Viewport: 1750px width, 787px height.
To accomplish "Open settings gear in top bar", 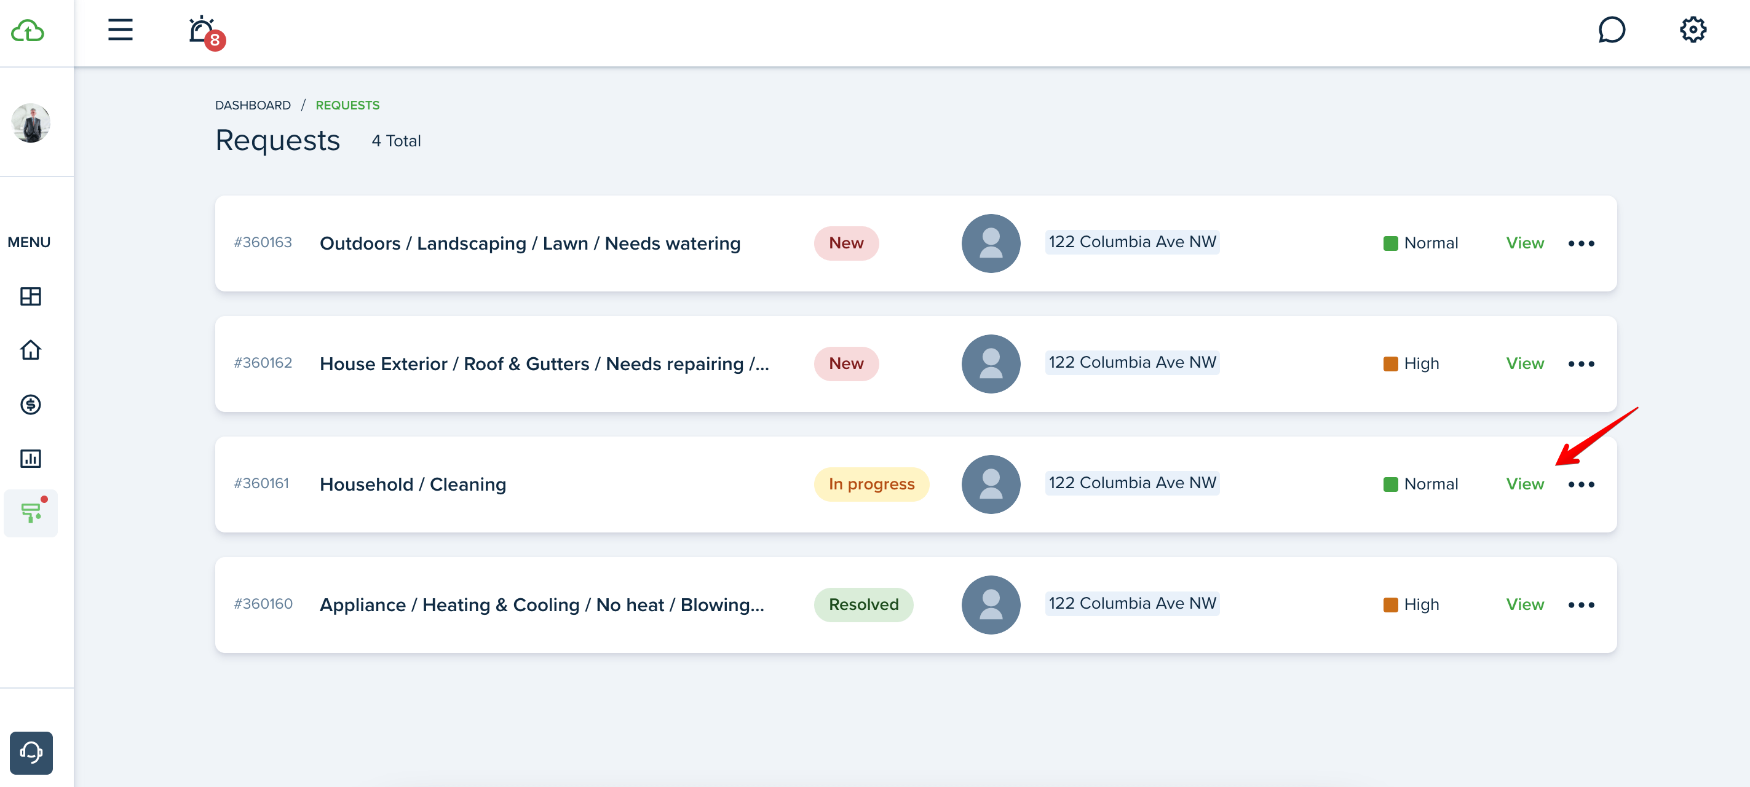I will [x=1692, y=30].
